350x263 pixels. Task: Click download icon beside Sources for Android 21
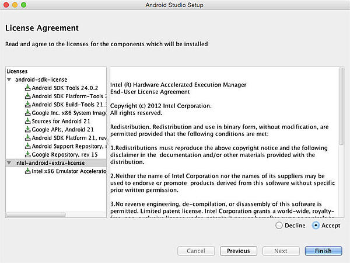click(27, 121)
